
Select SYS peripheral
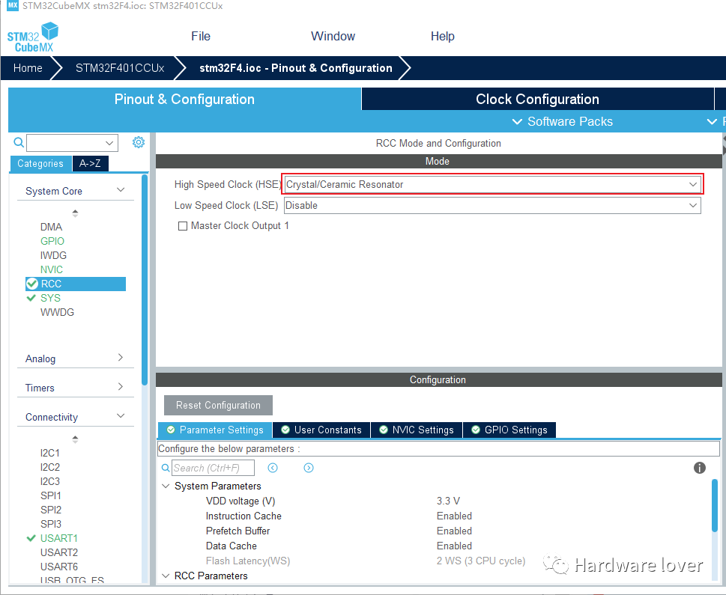click(50, 298)
